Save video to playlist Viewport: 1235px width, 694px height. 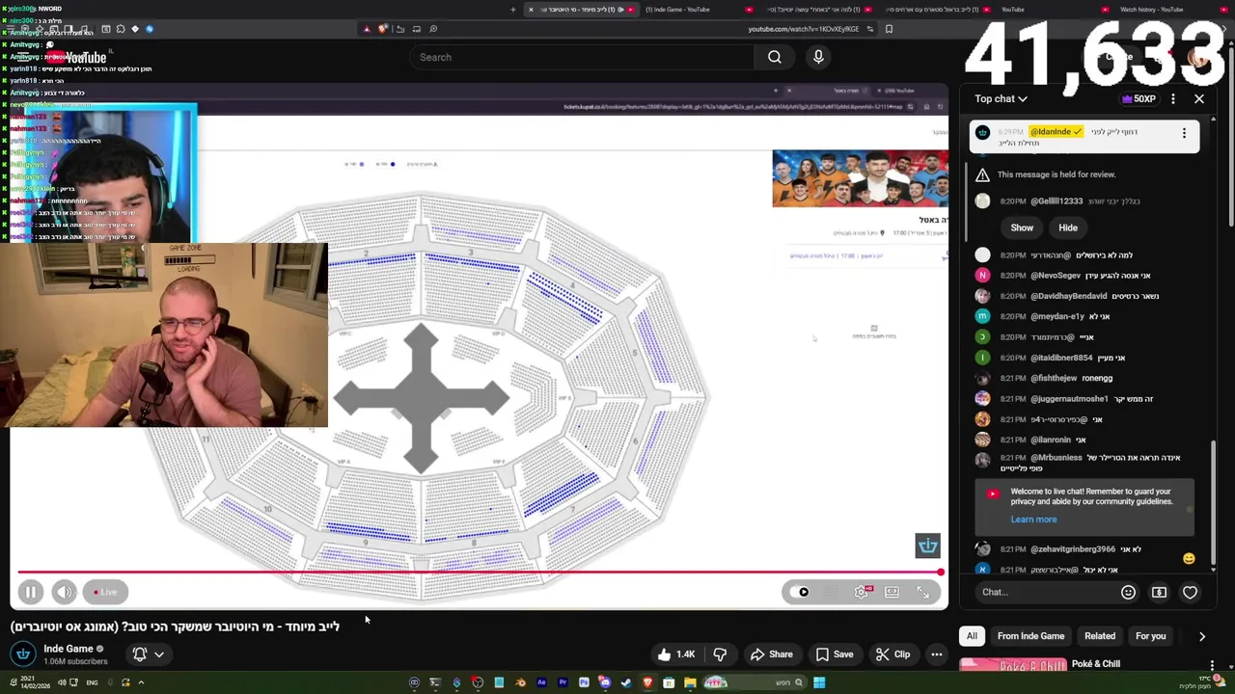[x=834, y=654]
